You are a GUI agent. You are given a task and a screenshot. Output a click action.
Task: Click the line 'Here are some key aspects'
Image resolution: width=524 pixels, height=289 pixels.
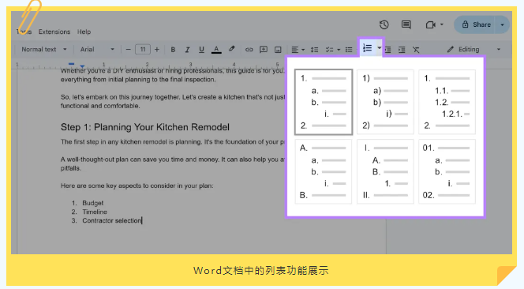pyautogui.click(x=137, y=186)
